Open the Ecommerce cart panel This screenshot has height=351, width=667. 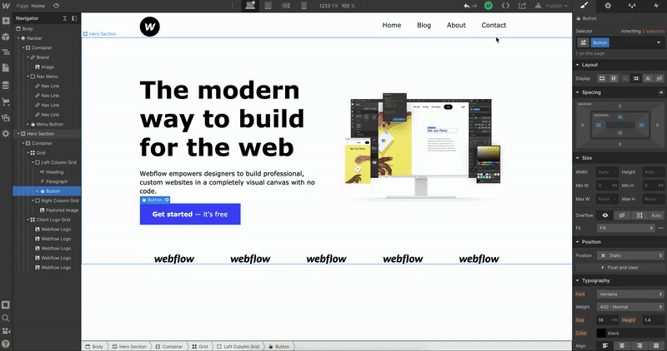point(6,101)
